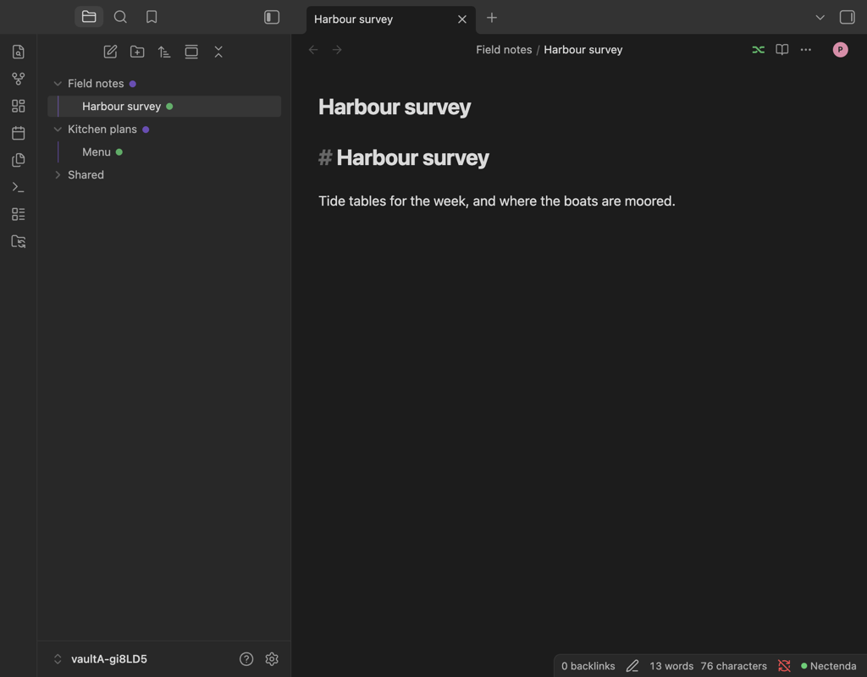Click the pencil editing mode icon
Viewport: 867px width, 677px height.
pos(632,666)
